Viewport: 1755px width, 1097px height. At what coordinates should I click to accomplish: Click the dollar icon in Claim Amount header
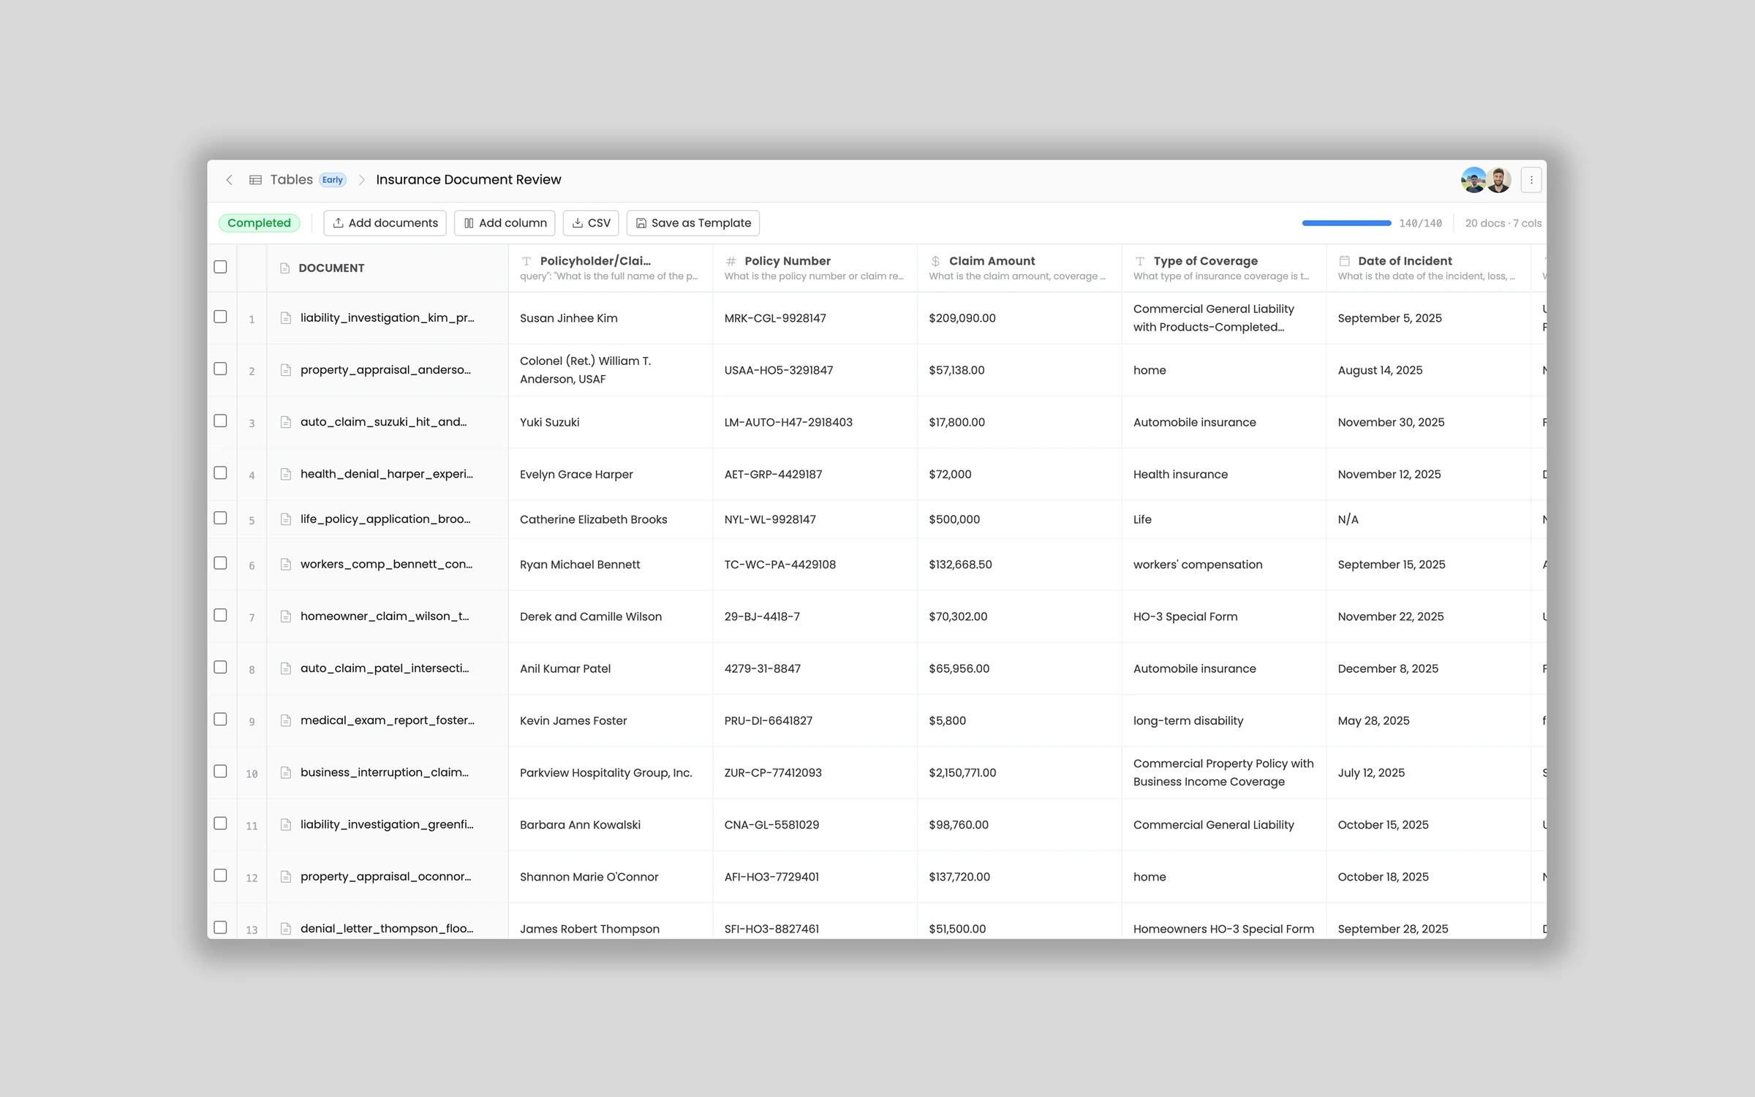click(935, 260)
